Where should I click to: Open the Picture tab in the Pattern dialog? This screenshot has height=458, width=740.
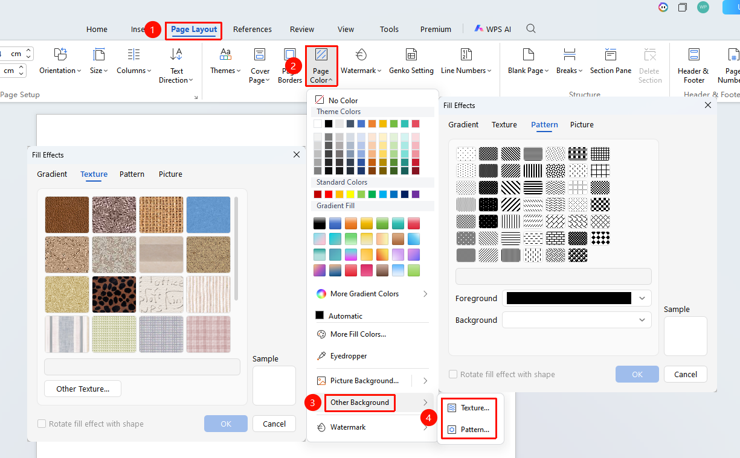pyautogui.click(x=582, y=124)
